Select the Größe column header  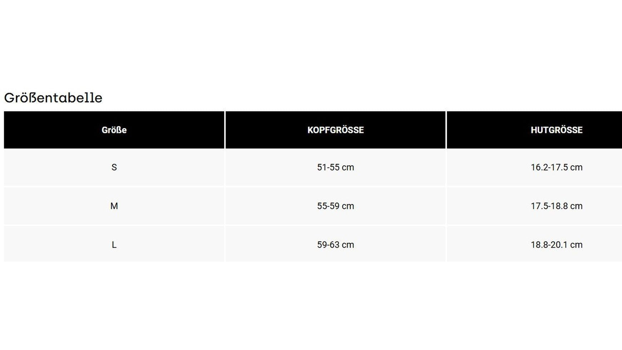tap(114, 130)
